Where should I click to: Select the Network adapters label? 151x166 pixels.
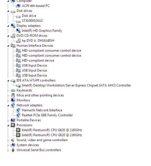click(x=29, y=105)
